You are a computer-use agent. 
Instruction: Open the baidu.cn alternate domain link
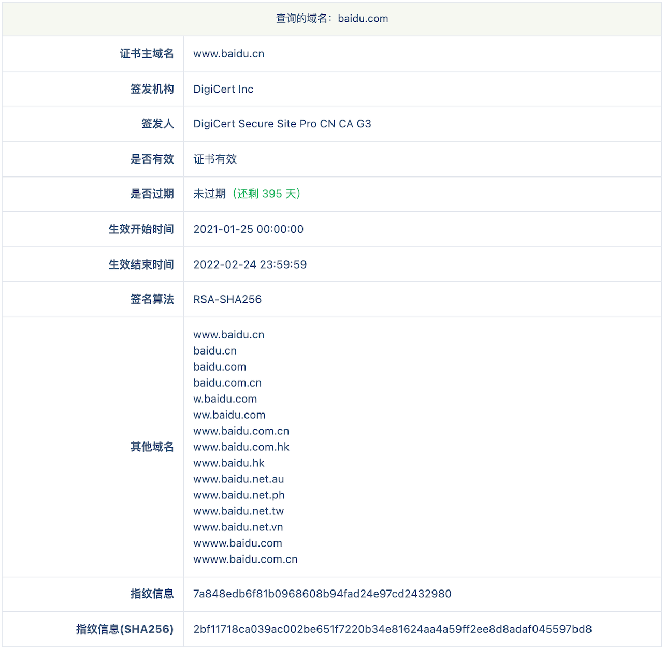(x=214, y=350)
